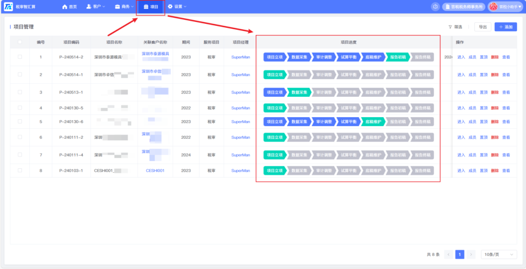Viewport: 526px width, 269px height.
Task: Click SuperMan manager in row P-240514-1
Action: coord(241,74)
